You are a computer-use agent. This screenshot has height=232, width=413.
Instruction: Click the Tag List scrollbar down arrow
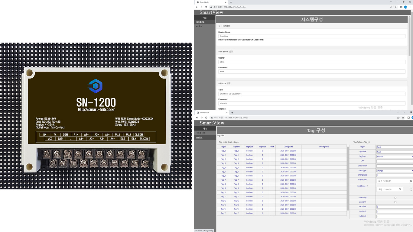tap(348, 214)
